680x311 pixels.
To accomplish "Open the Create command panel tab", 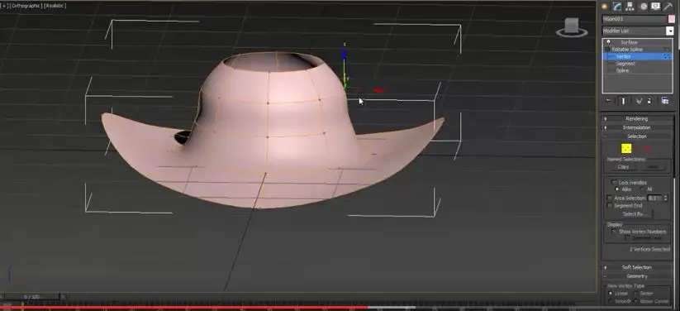I will coord(604,7).
